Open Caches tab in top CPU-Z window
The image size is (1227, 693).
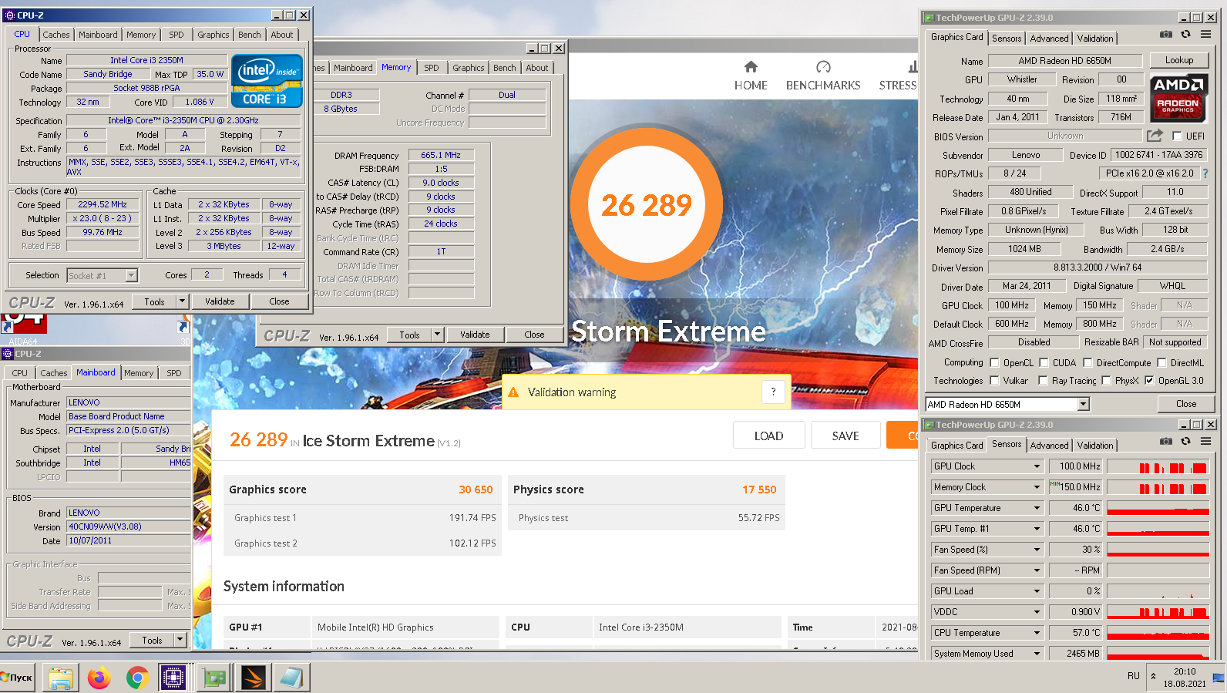pyautogui.click(x=56, y=35)
